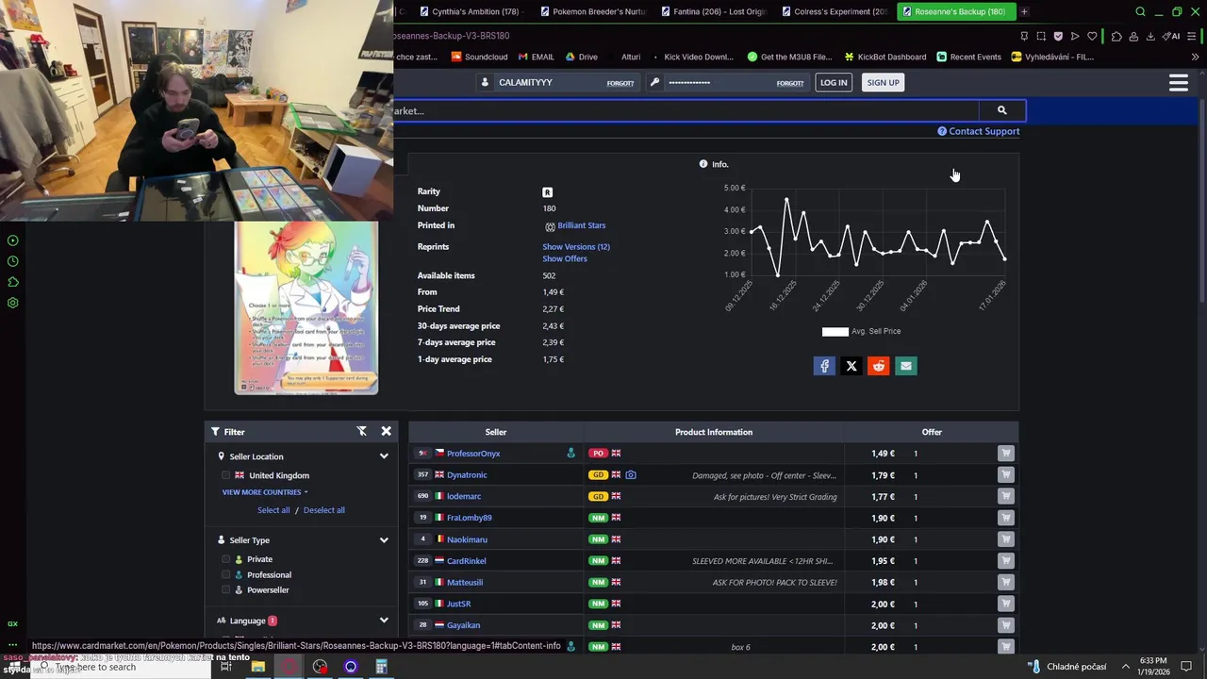Open the Soundcloud bookmark
This screenshot has width=1207, height=679.
click(x=479, y=57)
